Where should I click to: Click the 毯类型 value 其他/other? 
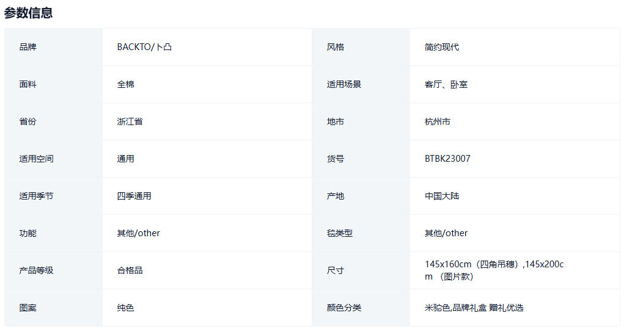[446, 233]
